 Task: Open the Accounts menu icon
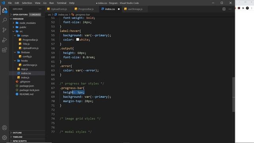pos(4,128)
